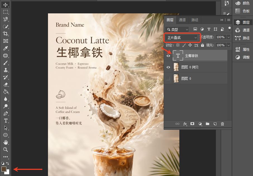253x176 pixels.
Task: Create new fill or adjustment layer
Action: pos(200,124)
